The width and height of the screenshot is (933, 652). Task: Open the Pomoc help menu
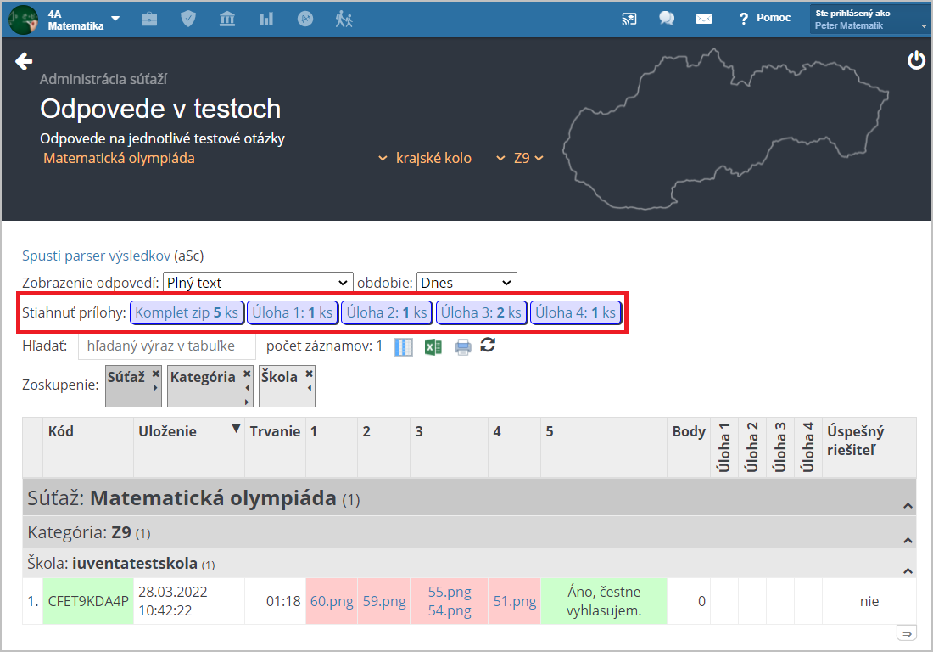point(764,18)
